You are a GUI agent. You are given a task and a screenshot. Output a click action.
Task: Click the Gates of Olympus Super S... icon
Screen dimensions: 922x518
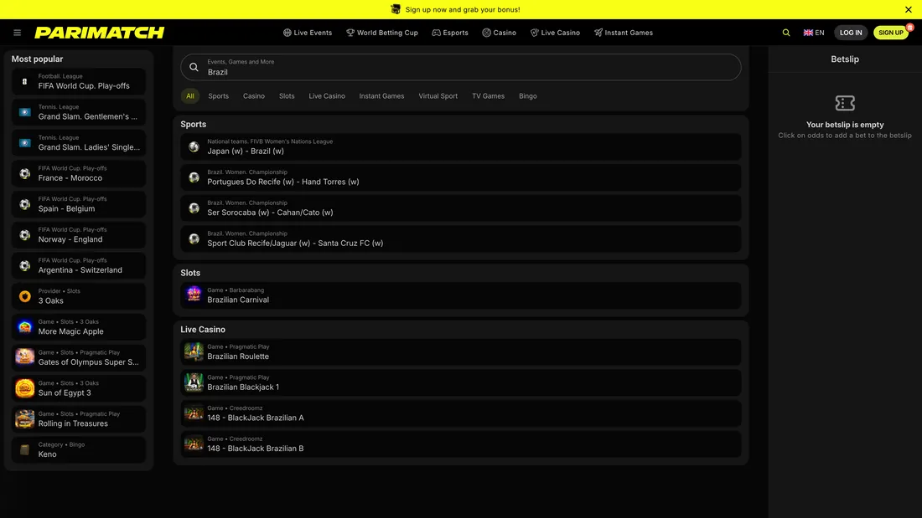(x=24, y=357)
